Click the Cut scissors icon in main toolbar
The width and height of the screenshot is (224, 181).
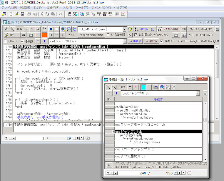pyautogui.click(x=42, y=14)
